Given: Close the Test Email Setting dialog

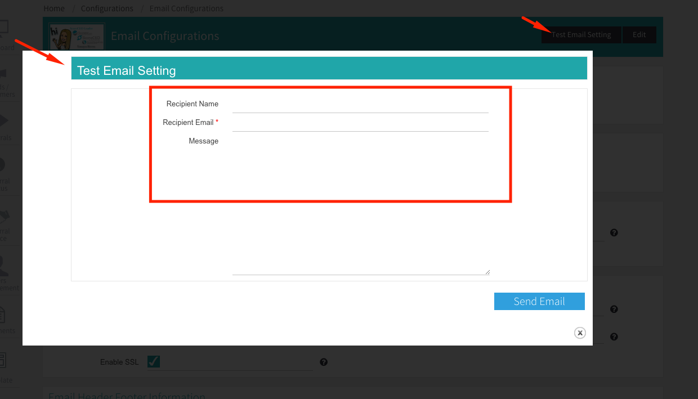Looking at the screenshot, I should pyautogui.click(x=580, y=333).
